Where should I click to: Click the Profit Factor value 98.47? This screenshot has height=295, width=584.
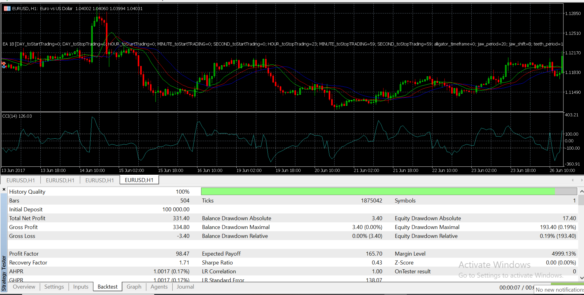[183, 254]
